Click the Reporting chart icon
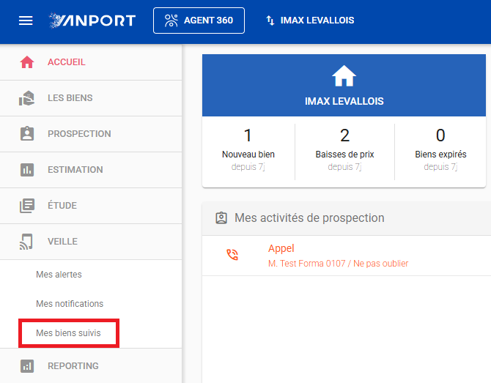Viewport: 491px width, 383px height. click(27, 365)
